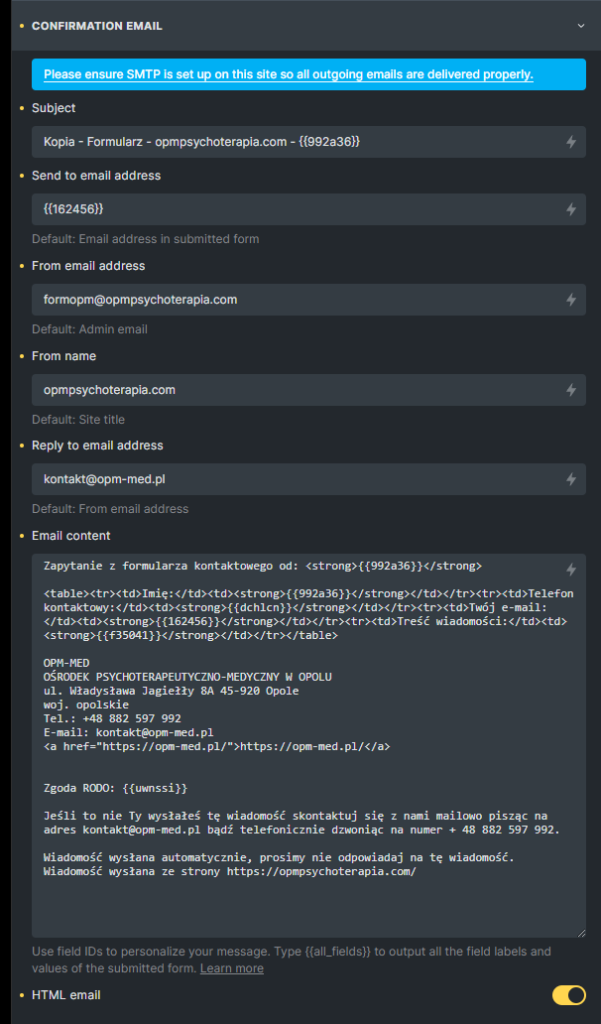The image size is (601, 1024).
Task: Open dynamic data picker for Reply to email address
Action: pyautogui.click(x=571, y=479)
